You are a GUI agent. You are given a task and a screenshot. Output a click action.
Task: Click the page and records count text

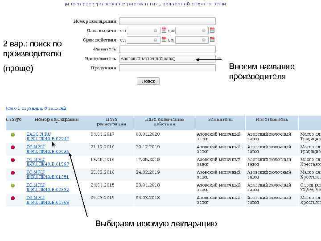click(x=36, y=108)
